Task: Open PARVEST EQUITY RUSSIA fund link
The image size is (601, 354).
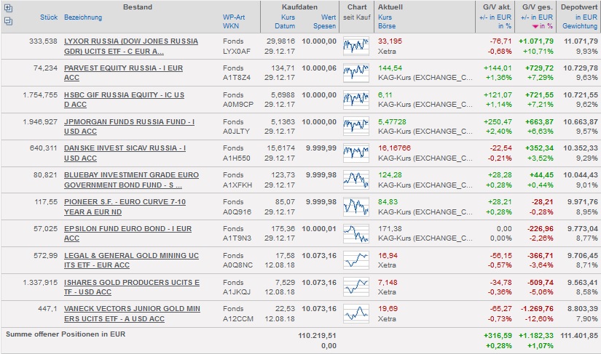Action: 123,73
